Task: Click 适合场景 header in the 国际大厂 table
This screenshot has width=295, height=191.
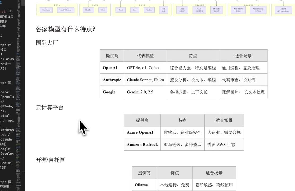Action: pyautogui.click(x=243, y=55)
